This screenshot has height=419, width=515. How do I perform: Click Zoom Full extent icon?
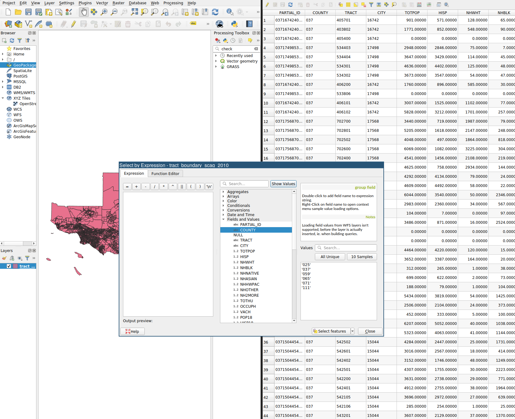(134, 12)
